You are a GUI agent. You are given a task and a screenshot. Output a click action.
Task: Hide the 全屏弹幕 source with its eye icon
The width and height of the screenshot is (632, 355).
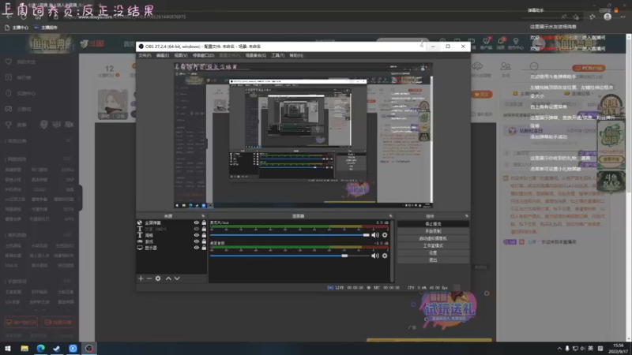[x=196, y=222]
